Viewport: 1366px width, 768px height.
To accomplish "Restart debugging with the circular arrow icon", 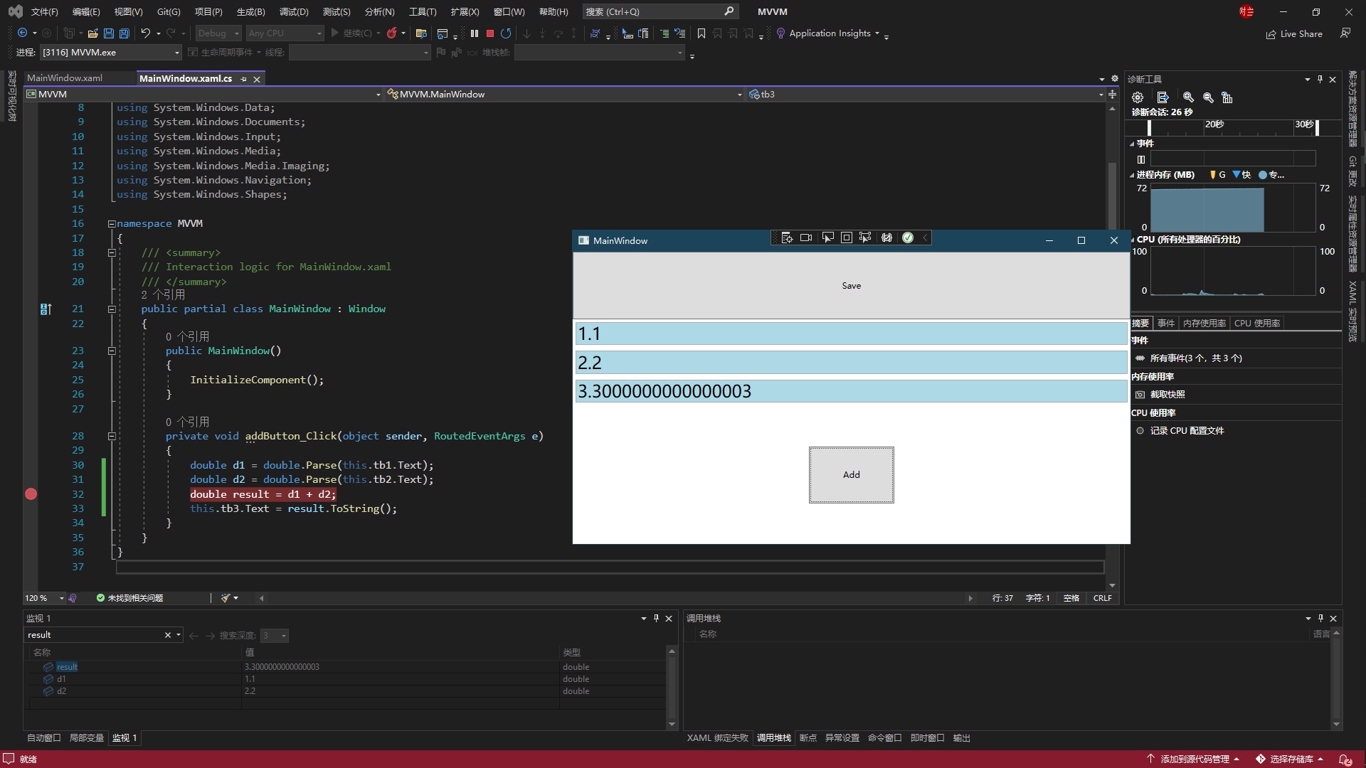I will point(506,33).
